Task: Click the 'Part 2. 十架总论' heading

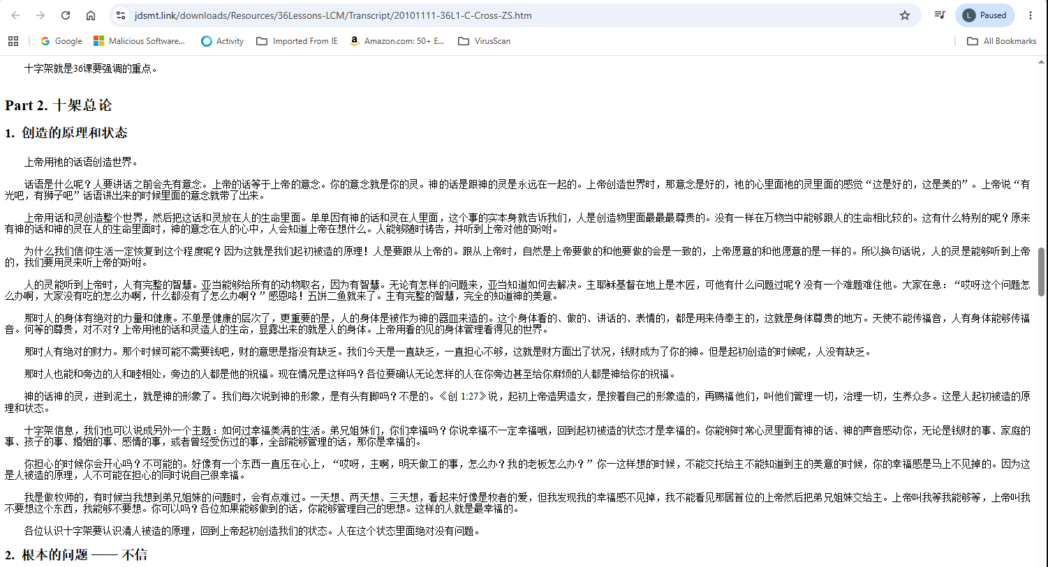Action: coord(58,105)
